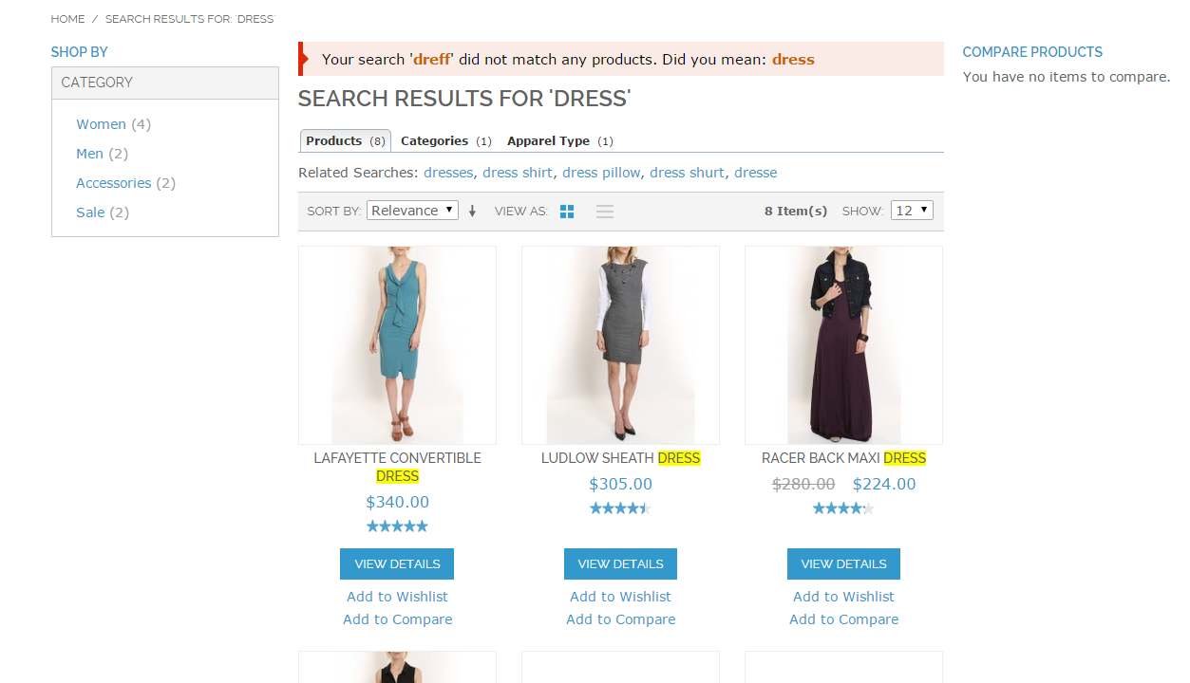This screenshot has height=683, width=1190.
Task: Click the $224.00 sale price
Action: click(x=884, y=484)
